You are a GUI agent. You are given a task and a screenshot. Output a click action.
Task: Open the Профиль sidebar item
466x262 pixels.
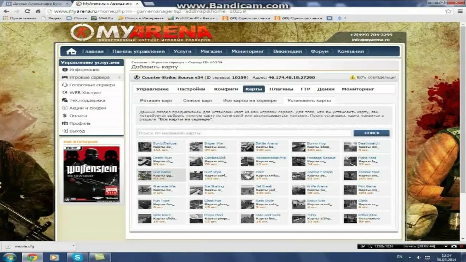[80, 123]
